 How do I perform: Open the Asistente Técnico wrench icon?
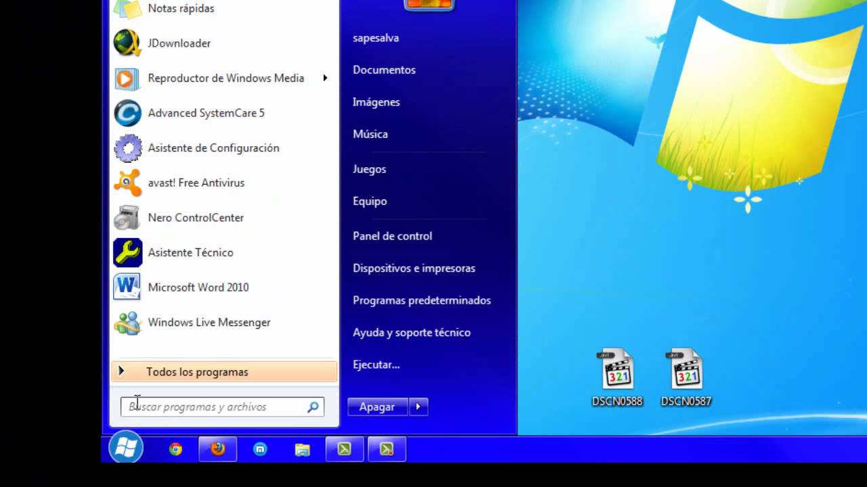[127, 252]
